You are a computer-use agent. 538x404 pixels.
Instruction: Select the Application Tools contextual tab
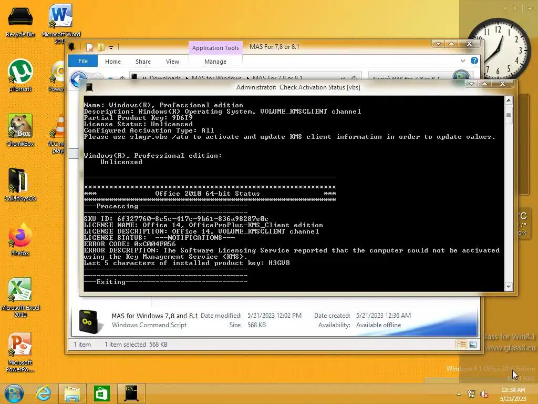(x=215, y=48)
